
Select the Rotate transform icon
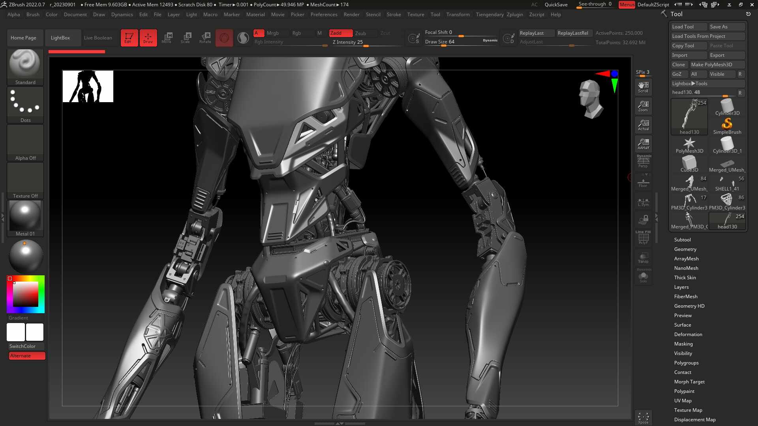tap(205, 38)
